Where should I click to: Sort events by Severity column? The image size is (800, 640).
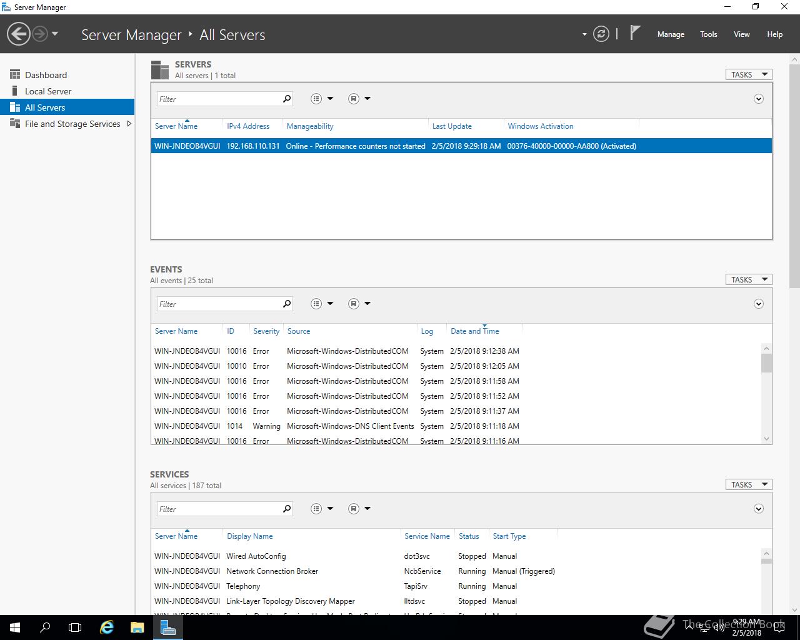click(266, 331)
